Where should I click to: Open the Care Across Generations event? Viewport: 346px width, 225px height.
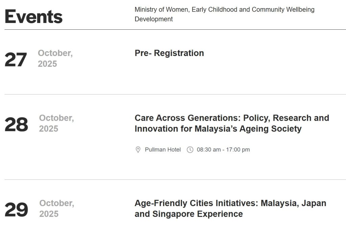231,123
